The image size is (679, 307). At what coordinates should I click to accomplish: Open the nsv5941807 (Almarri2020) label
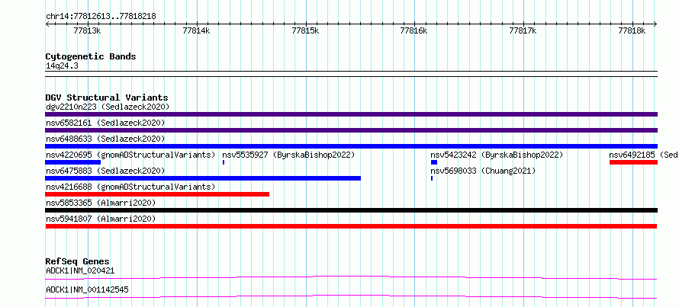101,219
